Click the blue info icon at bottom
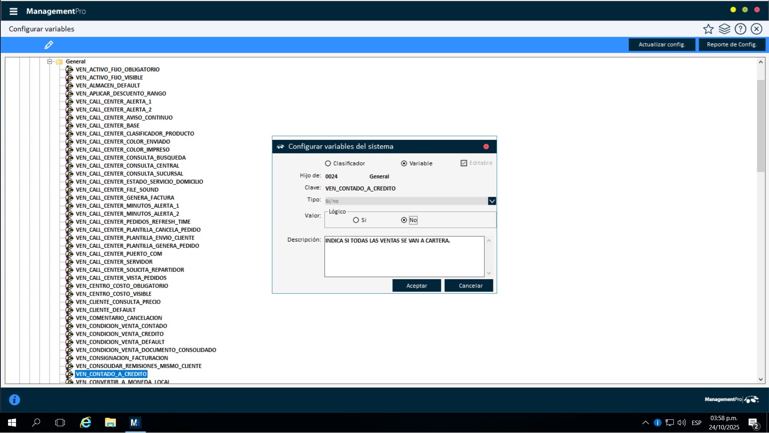Viewport: 769px width, 433px height. coord(14,400)
